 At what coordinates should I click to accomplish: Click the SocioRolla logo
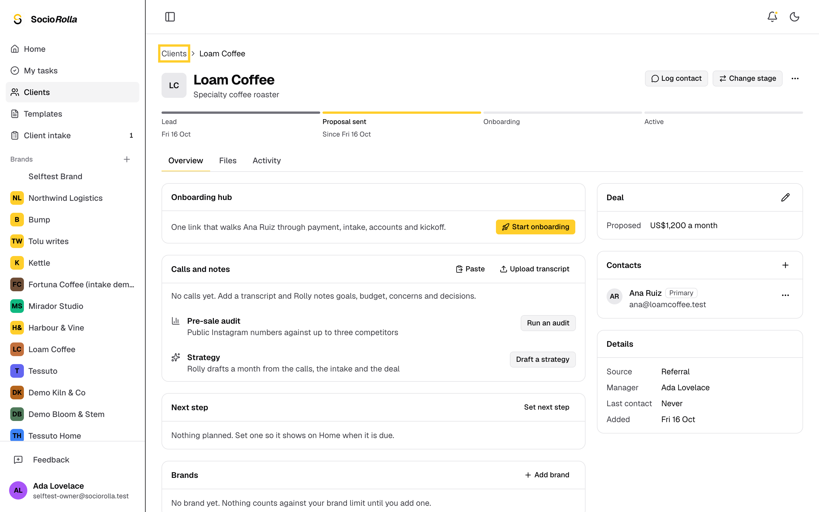pyautogui.click(x=45, y=19)
